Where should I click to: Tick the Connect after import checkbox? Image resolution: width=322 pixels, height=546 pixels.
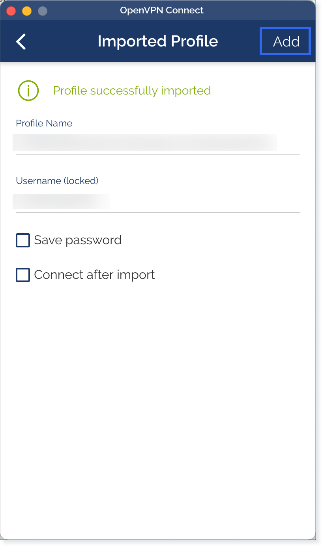(23, 275)
